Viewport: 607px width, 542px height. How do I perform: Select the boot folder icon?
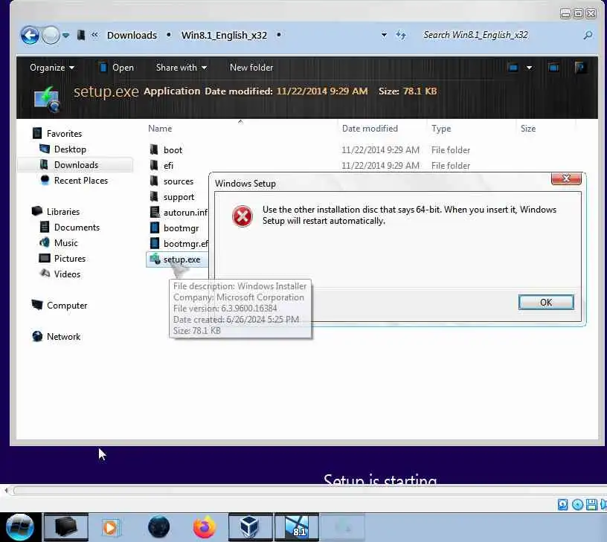point(154,149)
